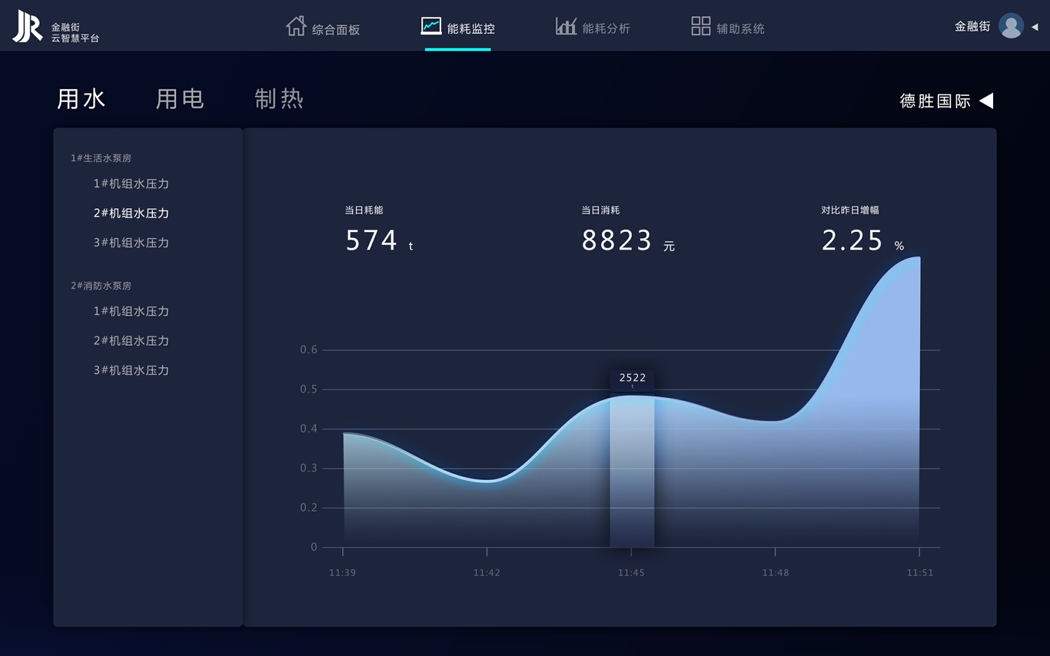Click the user avatar icon
The image size is (1050, 656).
(x=1011, y=25)
